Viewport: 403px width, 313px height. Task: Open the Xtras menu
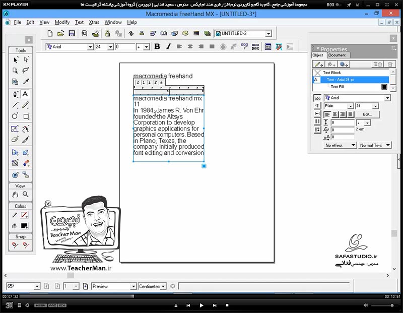click(94, 22)
